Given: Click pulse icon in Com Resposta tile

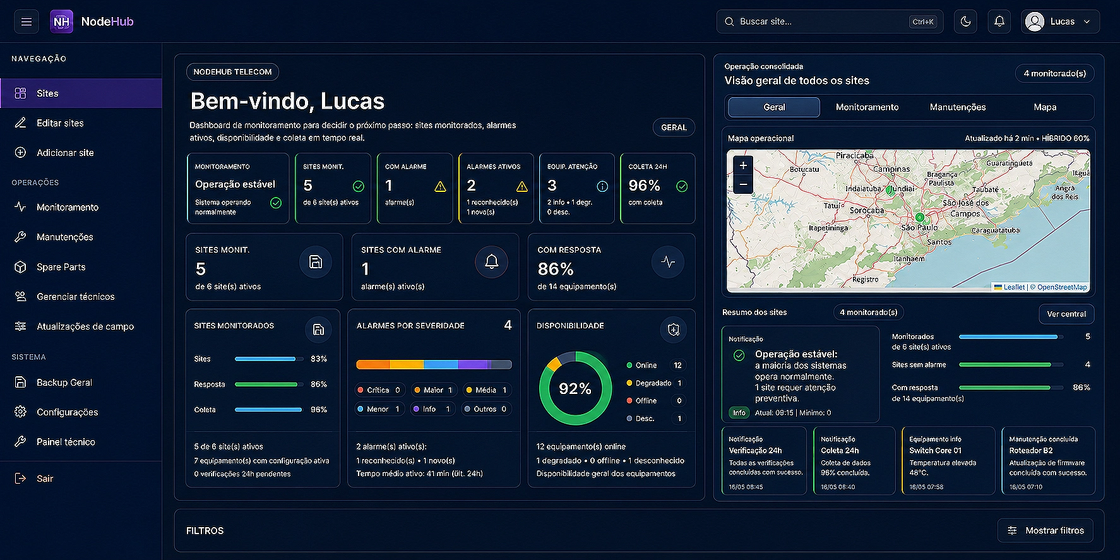Looking at the screenshot, I should click(x=668, y=262).
